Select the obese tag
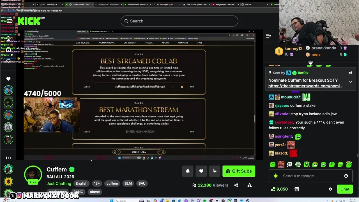The width and height of the screenshot is (359, 202). pyautogui.click(x=95, y=192)
